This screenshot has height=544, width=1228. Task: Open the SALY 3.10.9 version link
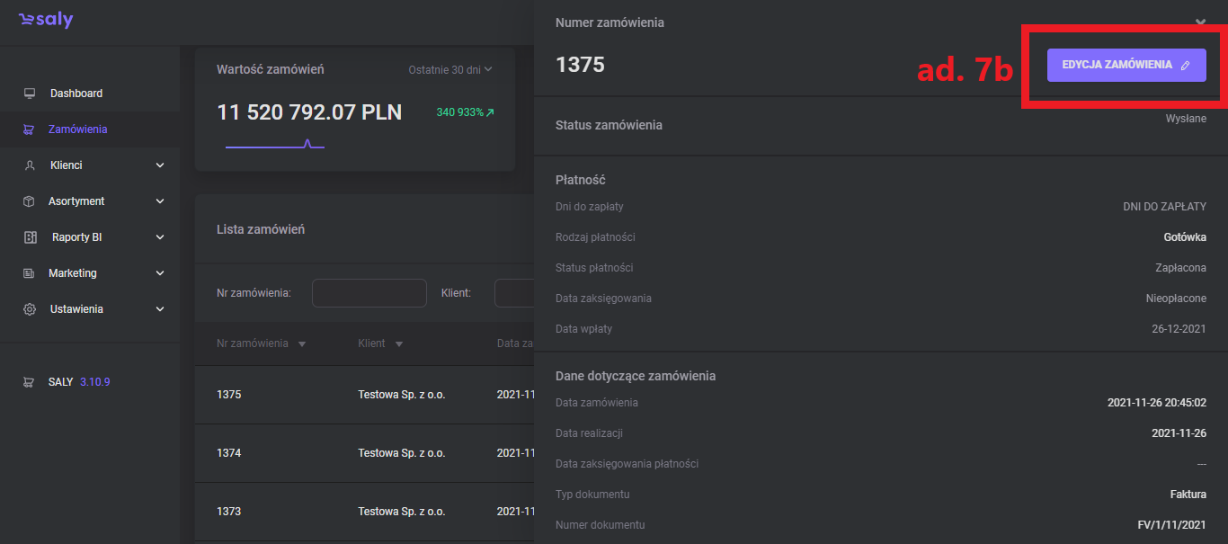click(79, 382)
